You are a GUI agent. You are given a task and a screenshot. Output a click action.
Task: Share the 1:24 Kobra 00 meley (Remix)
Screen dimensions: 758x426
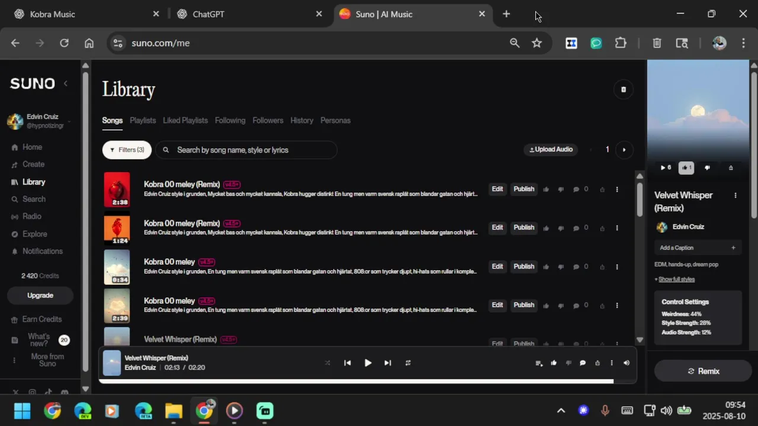(602, 228)
